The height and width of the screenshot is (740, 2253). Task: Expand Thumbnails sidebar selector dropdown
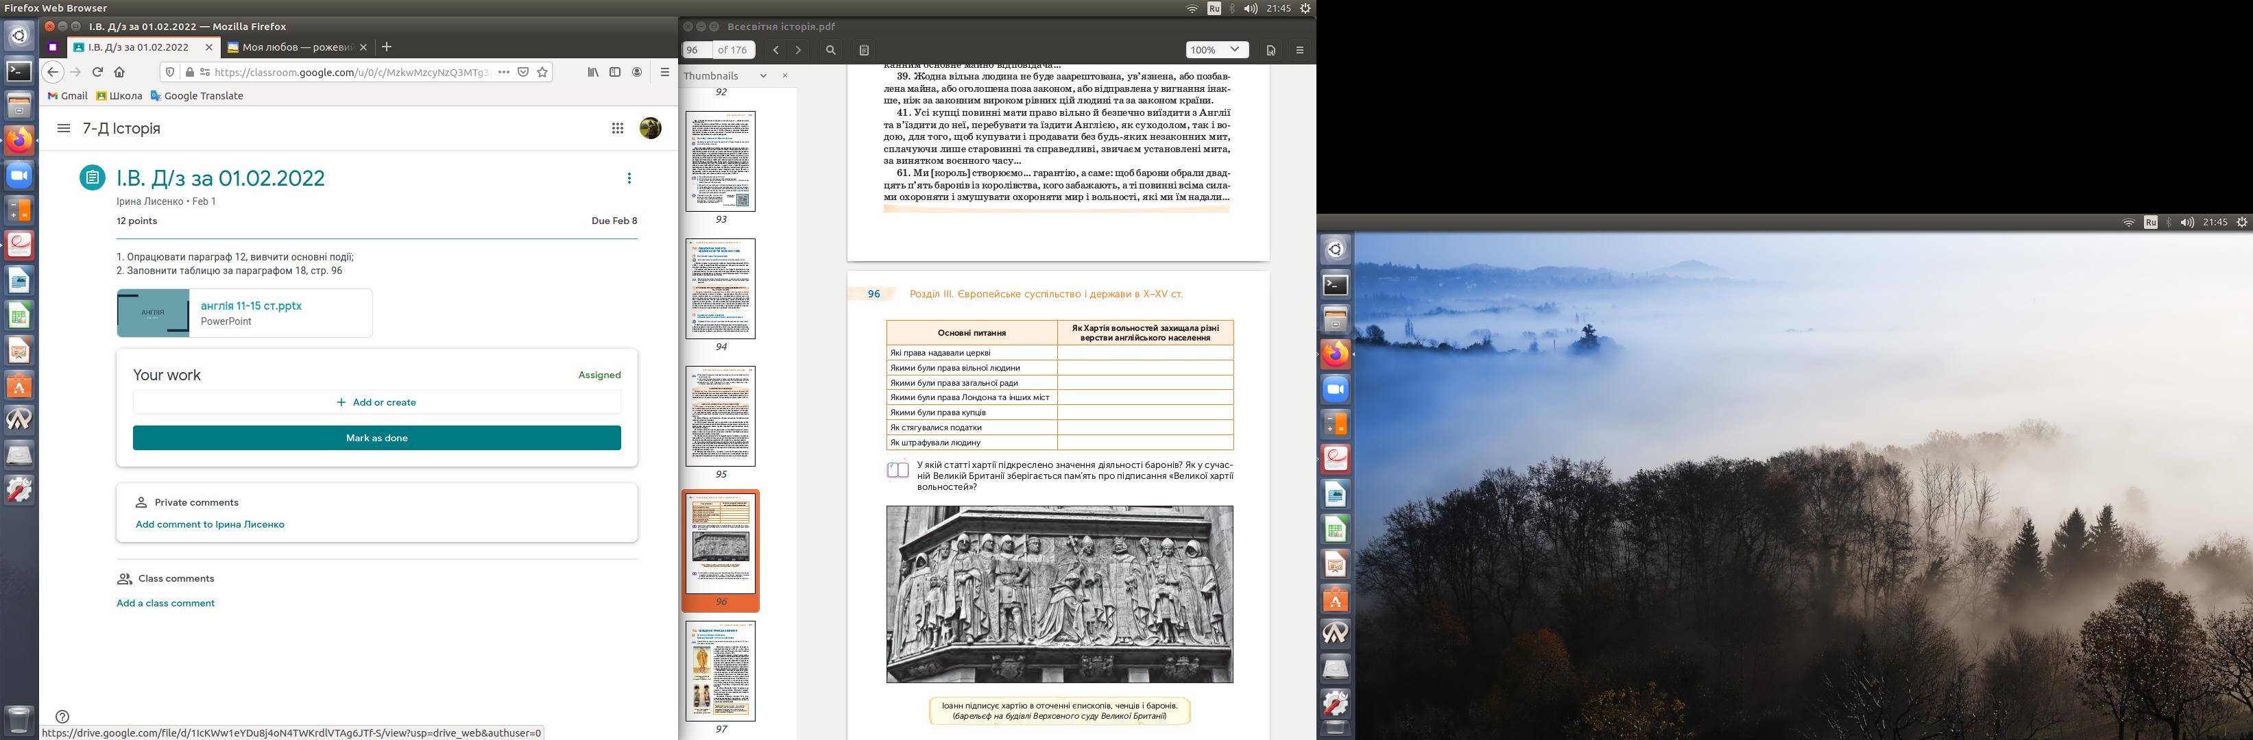(762, 76)
